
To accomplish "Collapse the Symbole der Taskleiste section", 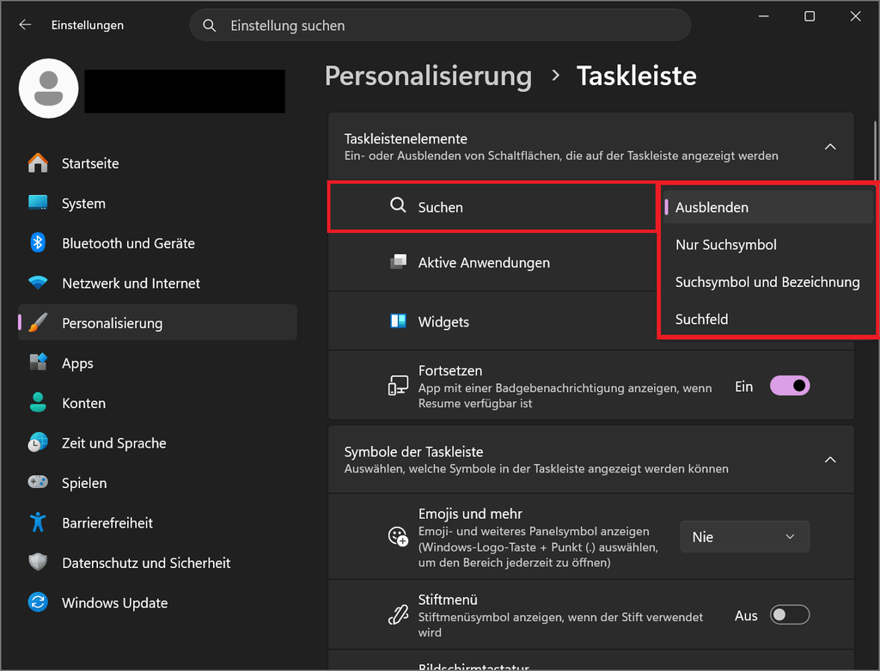I will click(x=830, y=460).
